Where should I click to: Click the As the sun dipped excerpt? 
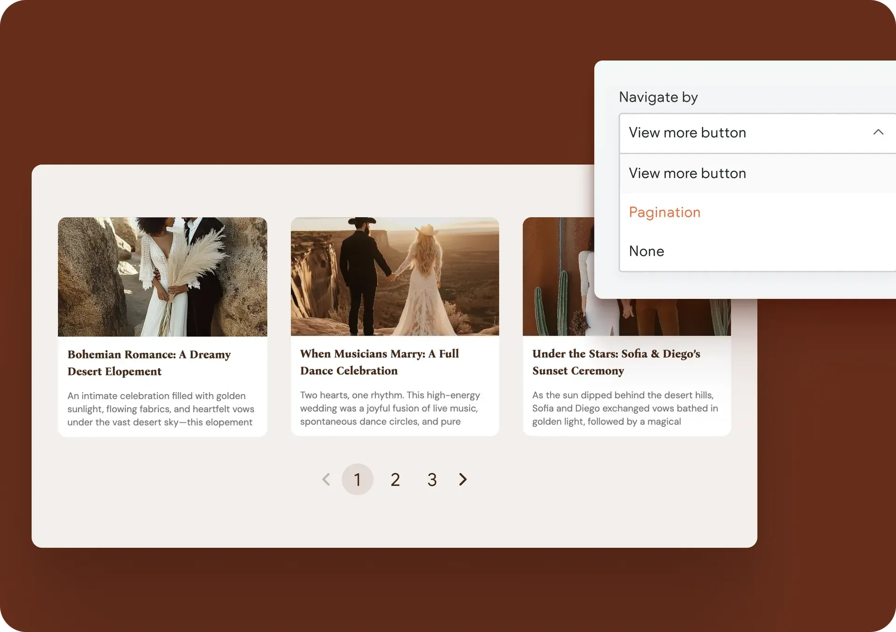coord(624,408)
